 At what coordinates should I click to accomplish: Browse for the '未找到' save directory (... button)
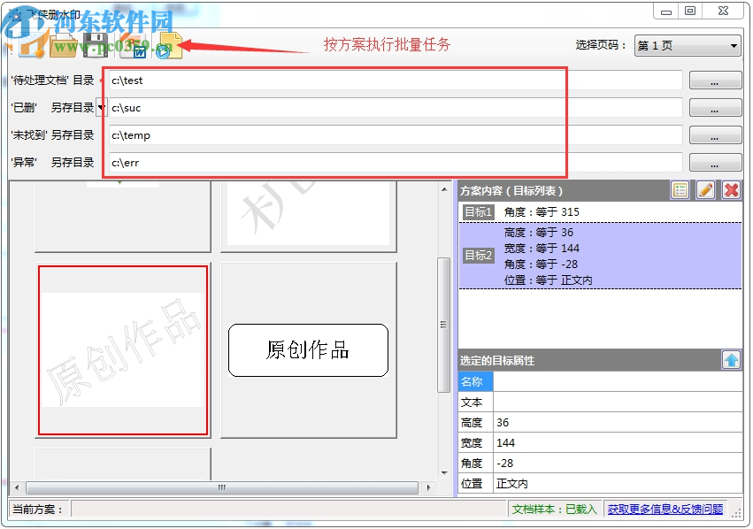tap(715, 134)
